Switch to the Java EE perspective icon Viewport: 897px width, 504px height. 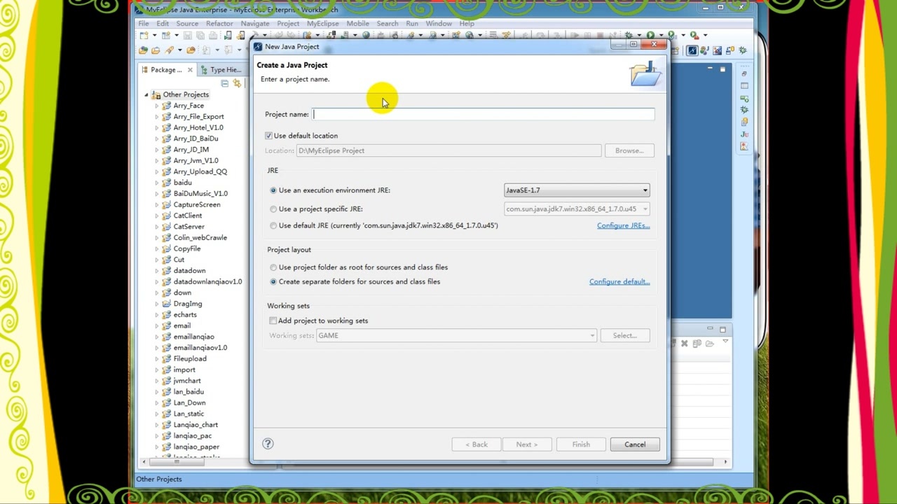[704, 50]
